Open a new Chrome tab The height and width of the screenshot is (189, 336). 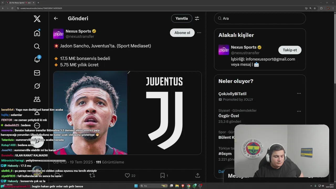point(38,3)
